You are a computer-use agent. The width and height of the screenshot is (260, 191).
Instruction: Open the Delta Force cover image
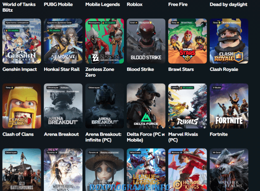click(x=146, y=106)
